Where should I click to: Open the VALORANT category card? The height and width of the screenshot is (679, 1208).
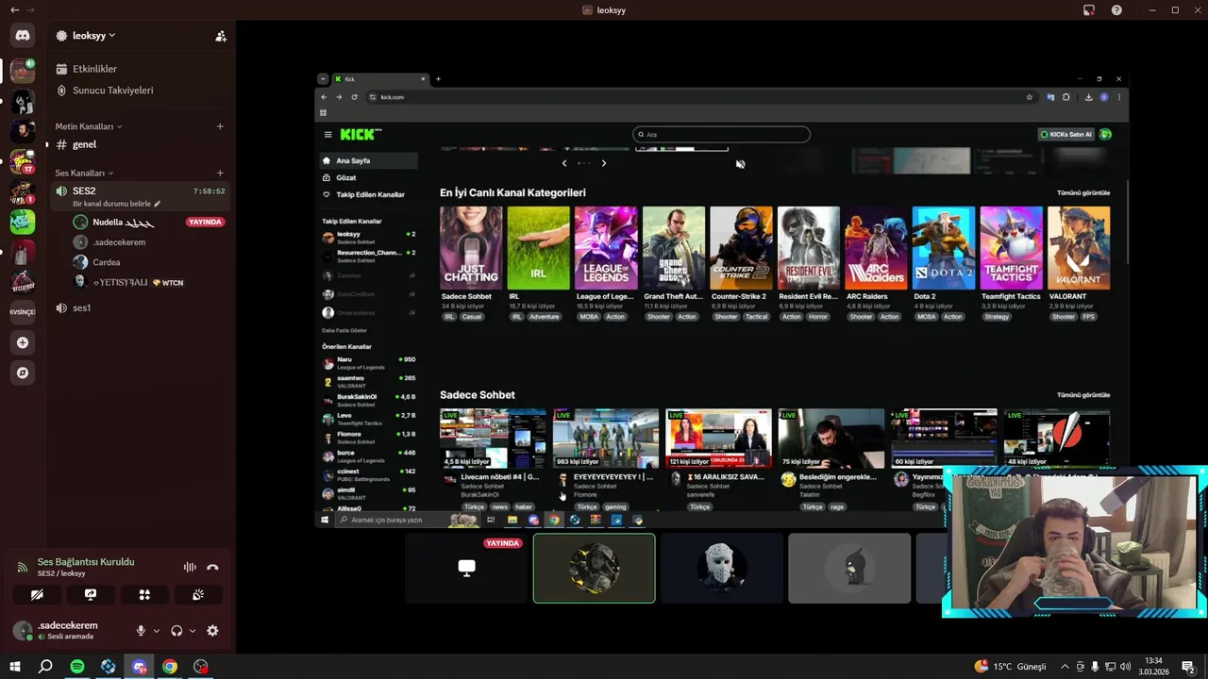[x=1079, y=248]
